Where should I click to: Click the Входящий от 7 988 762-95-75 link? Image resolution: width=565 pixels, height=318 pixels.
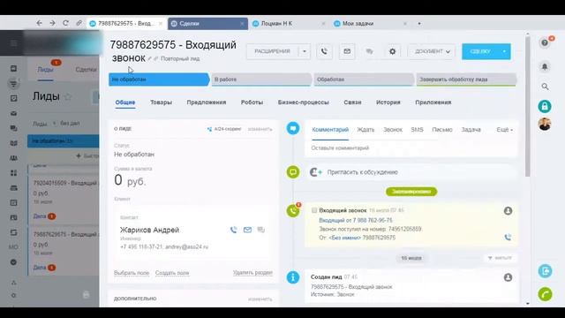(356, 220)
